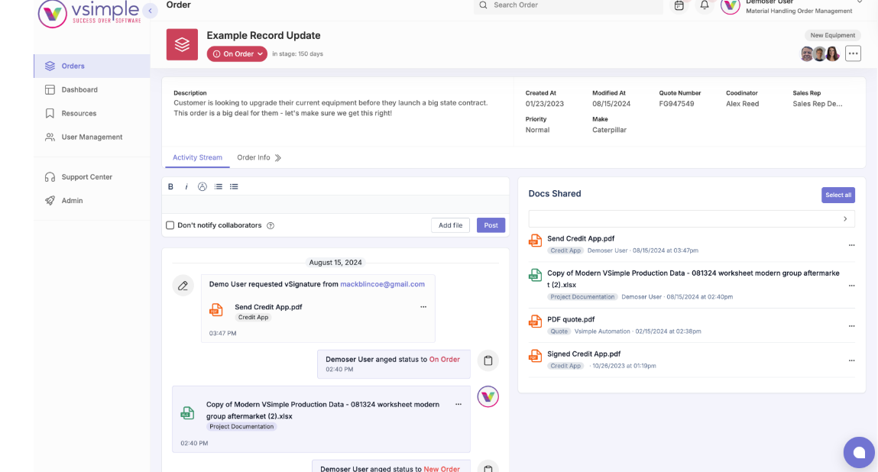Open the calendar icon in the top bar
Viewport: 878px width, 472px height.
pos(679,6)
